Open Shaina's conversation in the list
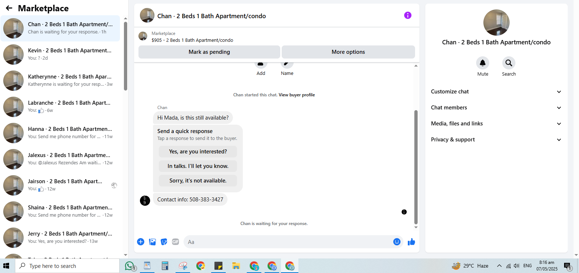This screenshot has width=579, height=273. click(x=60, y=212)
